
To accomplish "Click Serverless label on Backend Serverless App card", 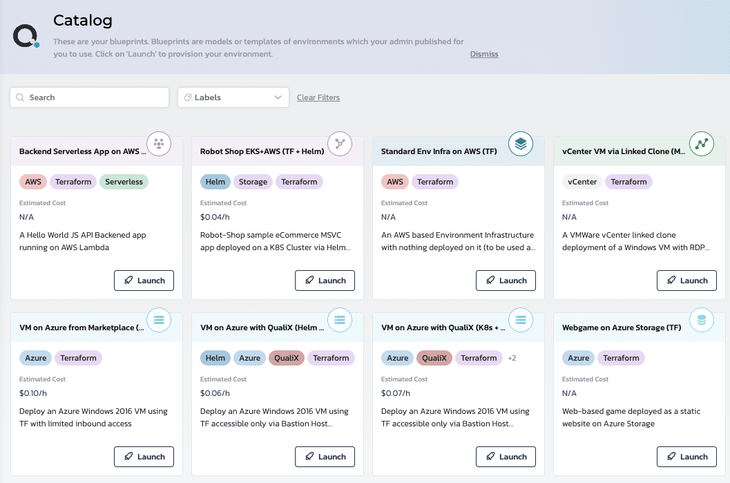I will [124, 182].
